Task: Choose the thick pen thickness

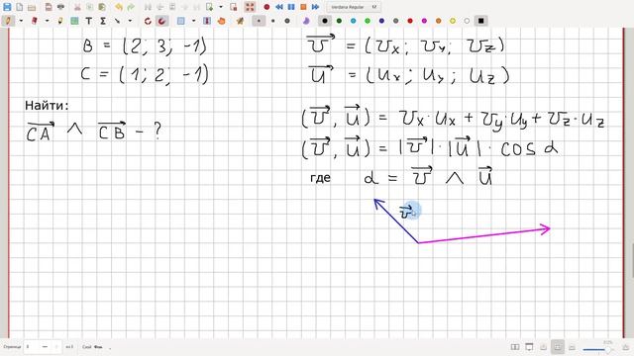Action: coord(287,21)
